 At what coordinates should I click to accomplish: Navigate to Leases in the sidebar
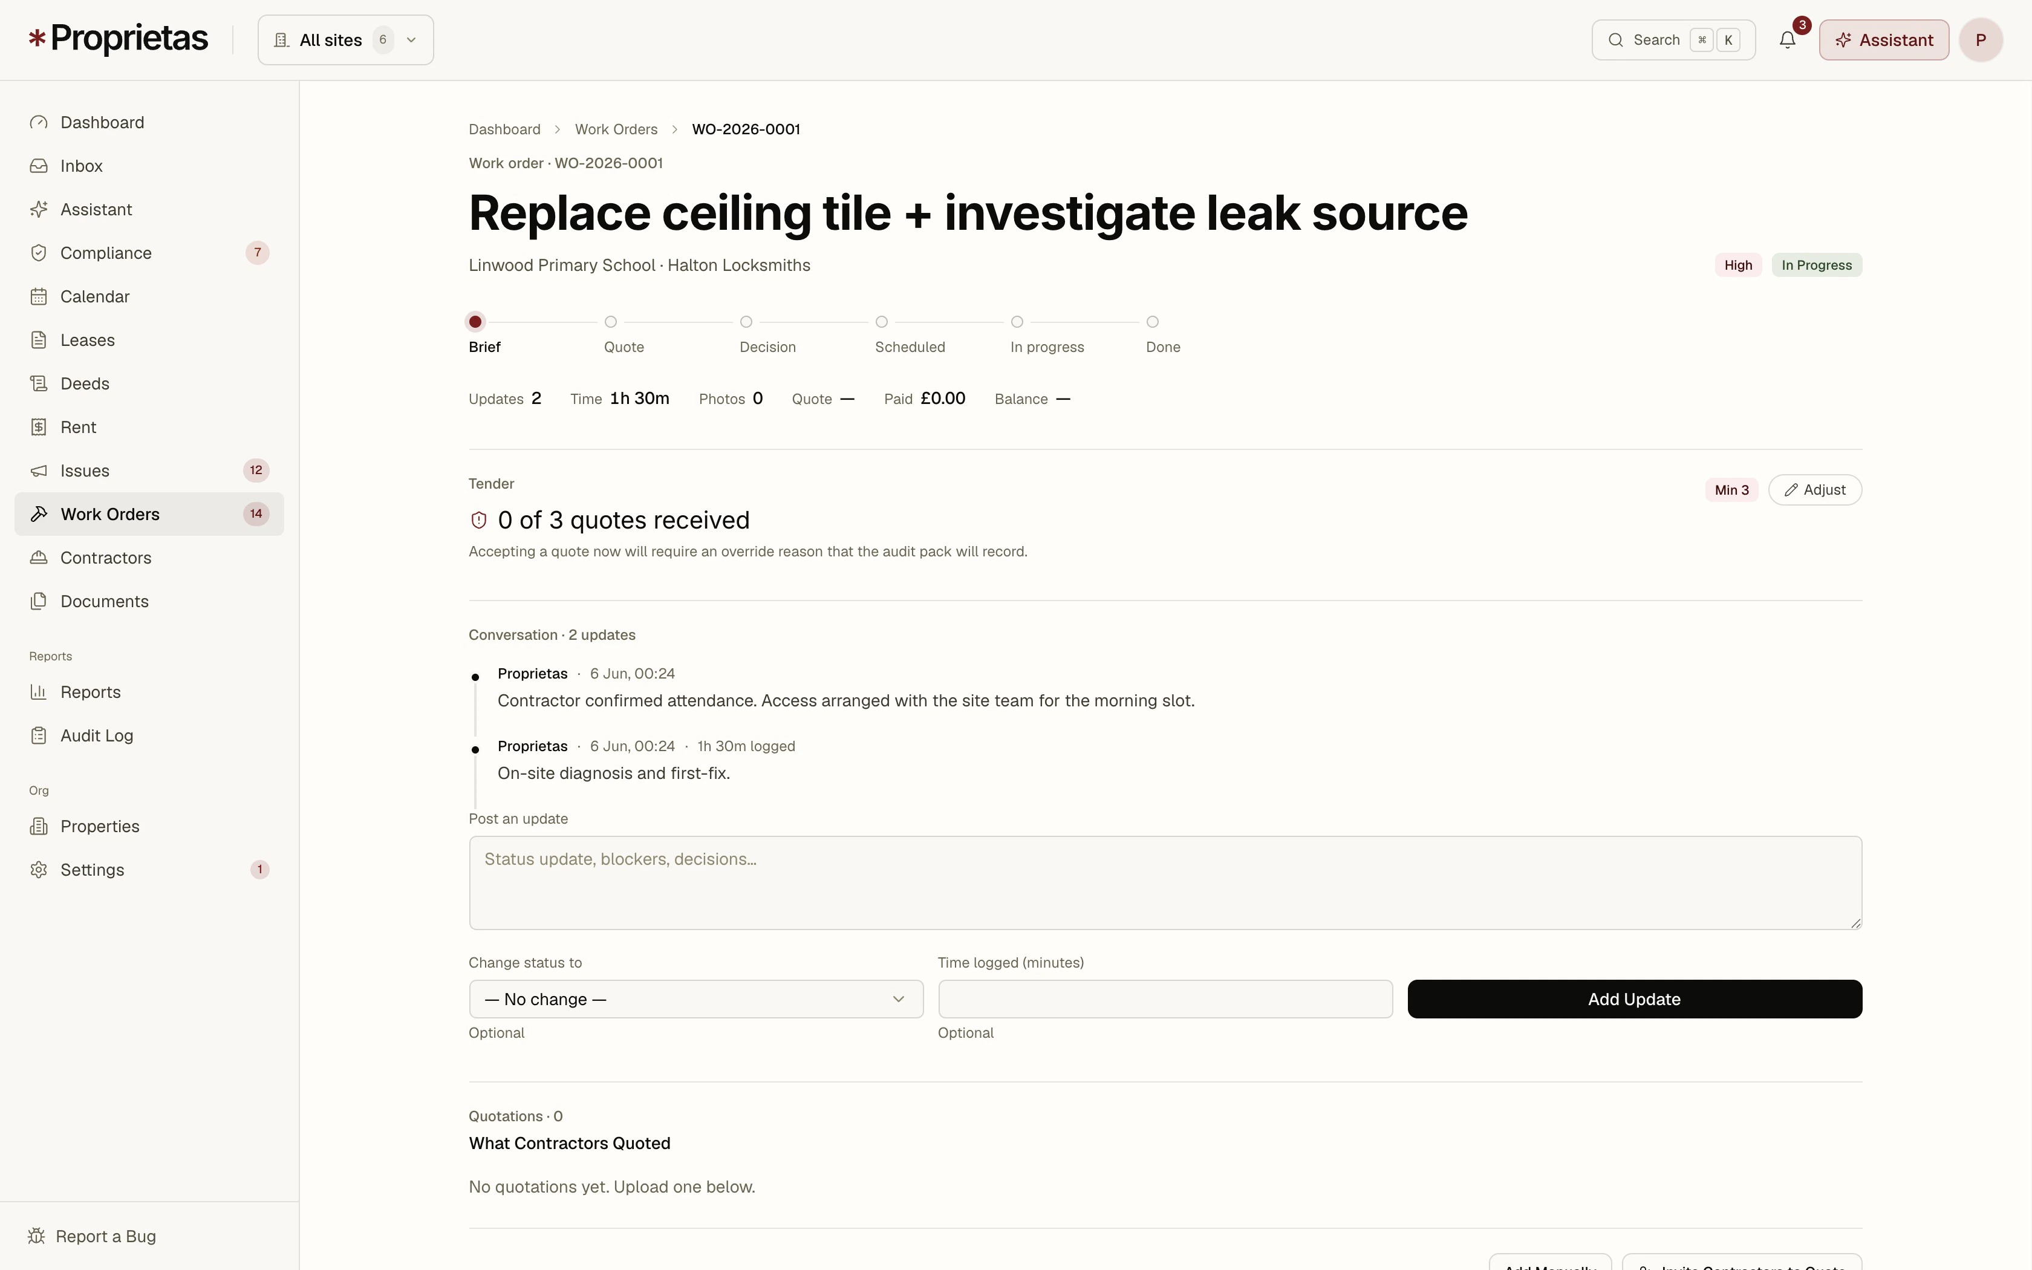click(x=149, y=340)
